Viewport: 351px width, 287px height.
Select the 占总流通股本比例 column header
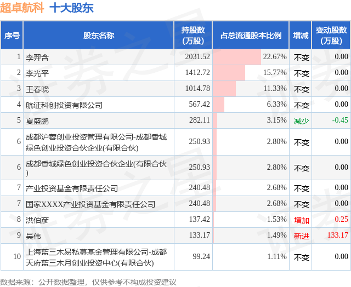pyautogui.click(x=251, y=35)
